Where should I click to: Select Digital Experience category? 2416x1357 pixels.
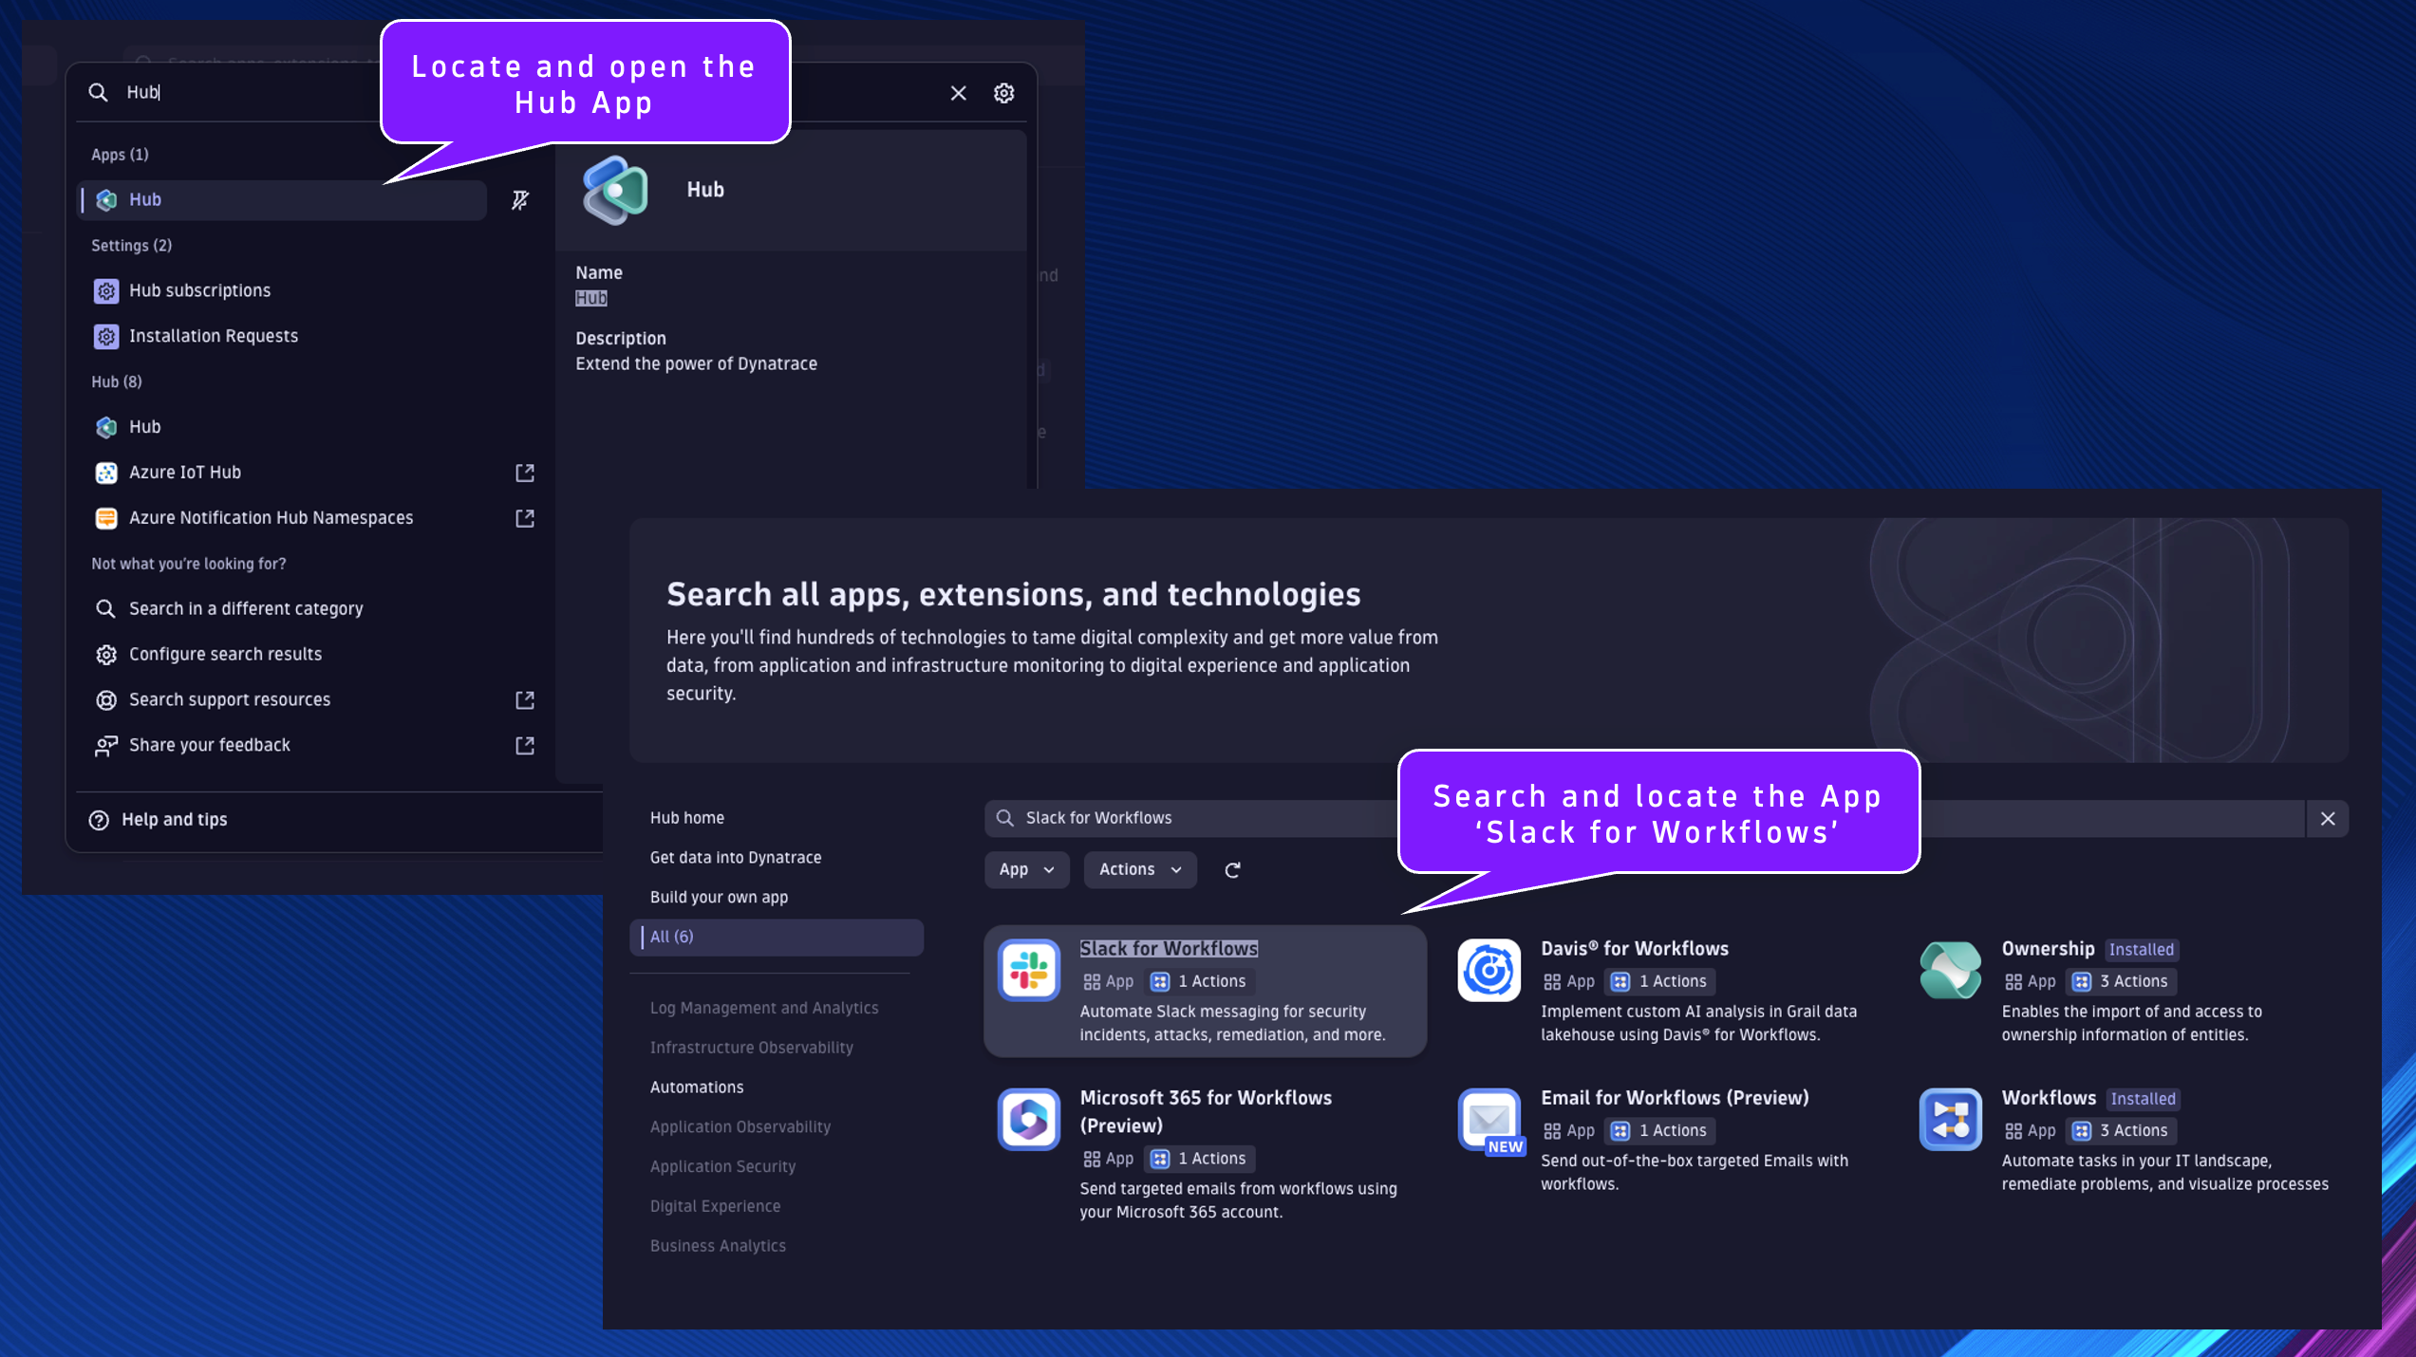pyautogui.click(x=715, y=1207)
